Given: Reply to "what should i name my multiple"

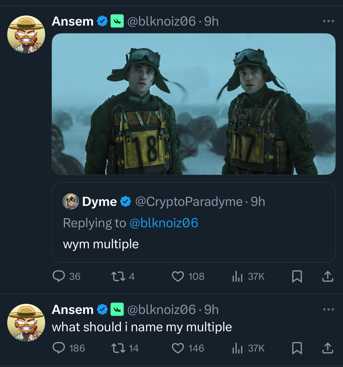Looking at the screenshot, I should pyautogui.click(x=59, y=348).
